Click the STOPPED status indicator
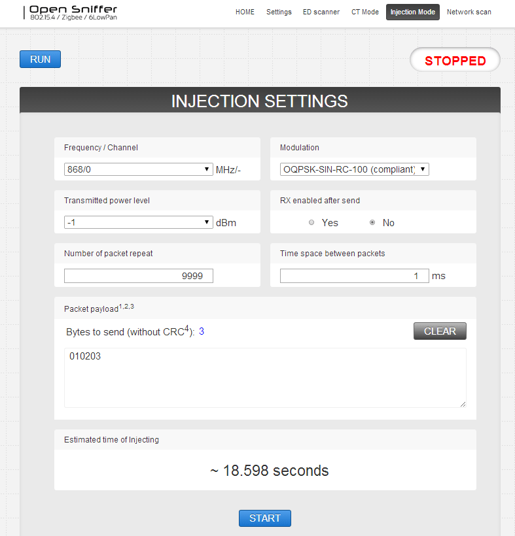Screen dimensions: 515x536 coord(455,59)
